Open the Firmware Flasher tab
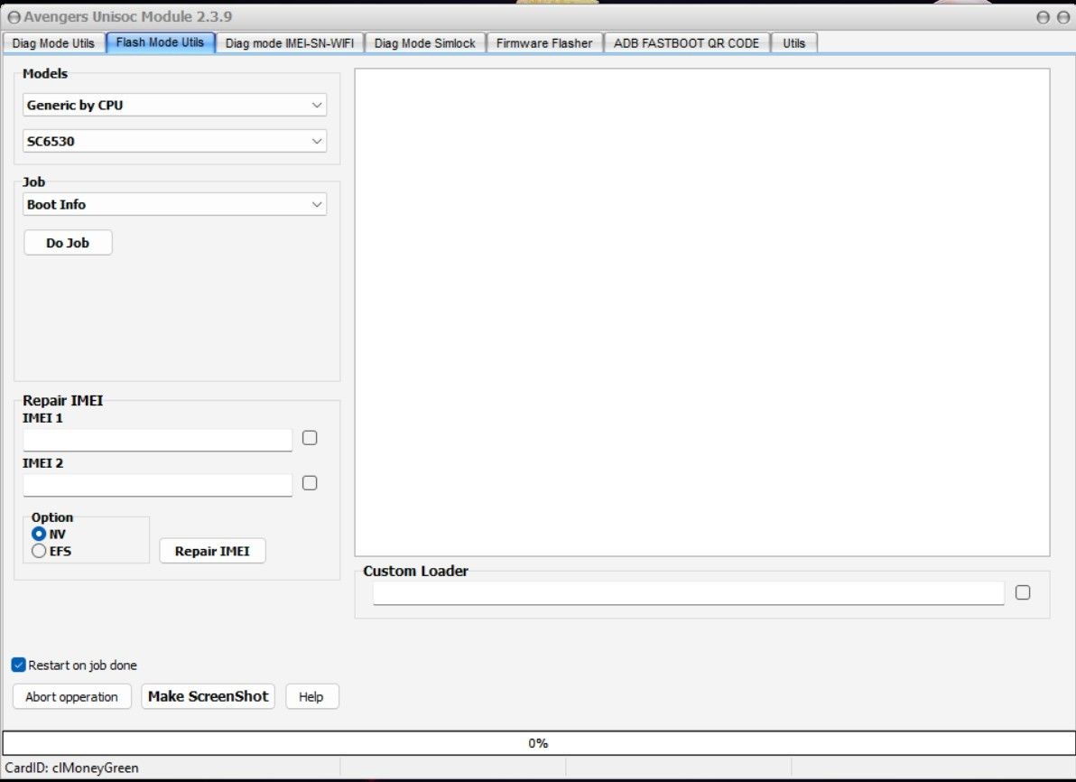Image resolution: width=1076 pixels, height=782 pixels. point(544,43)
